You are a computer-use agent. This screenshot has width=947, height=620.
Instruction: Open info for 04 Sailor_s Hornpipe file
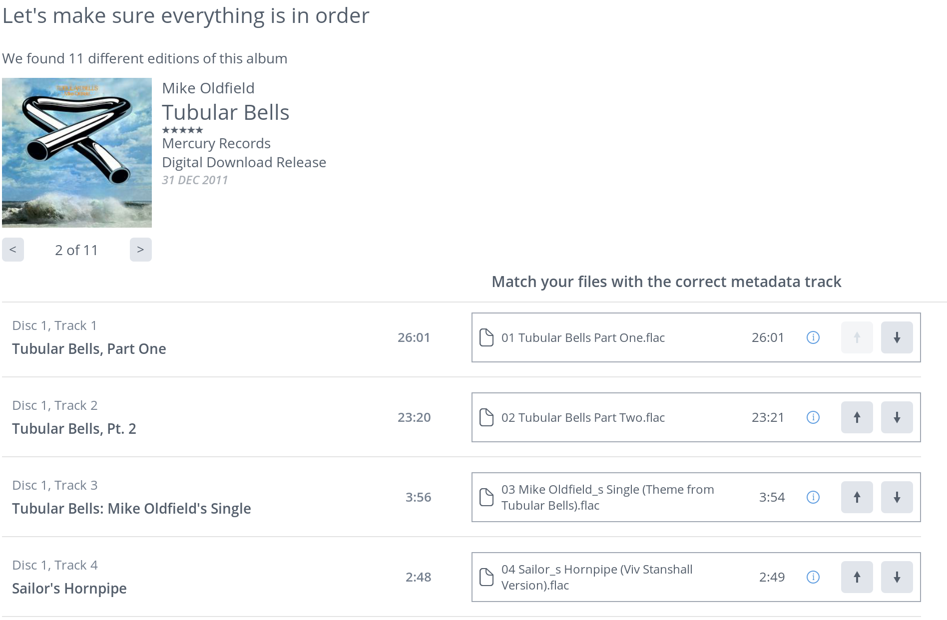[813, 577]
